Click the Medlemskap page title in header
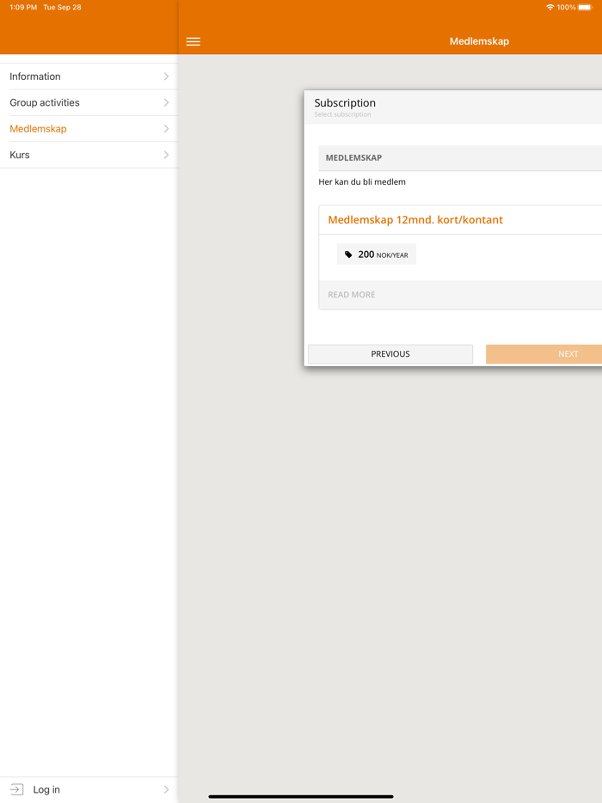This screenshot has width=602, height=803. (x=480, y=41)
